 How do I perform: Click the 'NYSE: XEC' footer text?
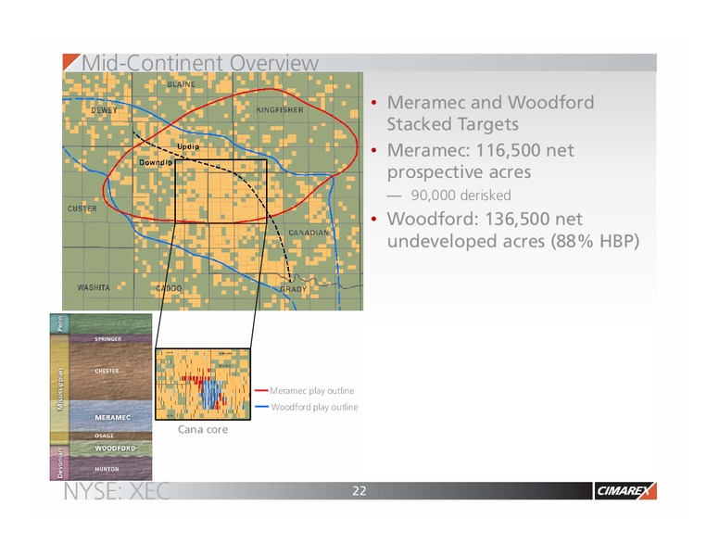(x=117, y=491)
